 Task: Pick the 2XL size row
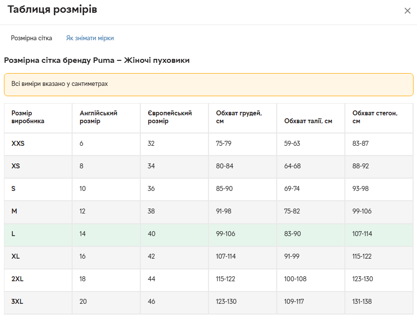18,279
